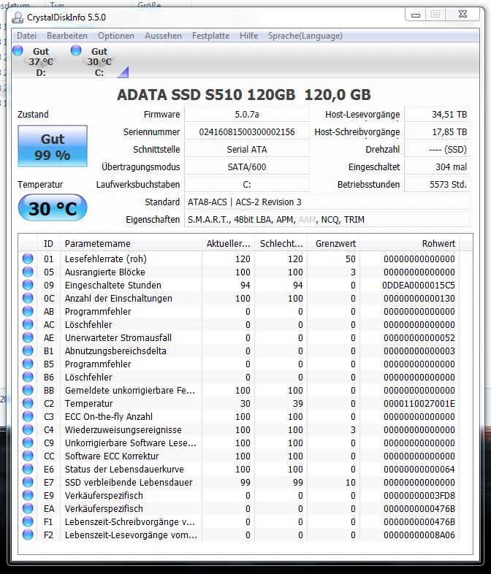The height and width of the screenshot is (574, 491).
Task: Select drive D: with 37 °C
Action: pos(41,61)
